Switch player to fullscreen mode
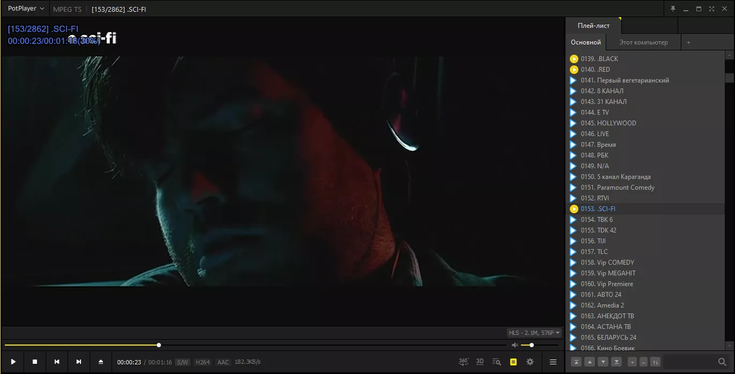Screen dimensions: 735x374 711,9
